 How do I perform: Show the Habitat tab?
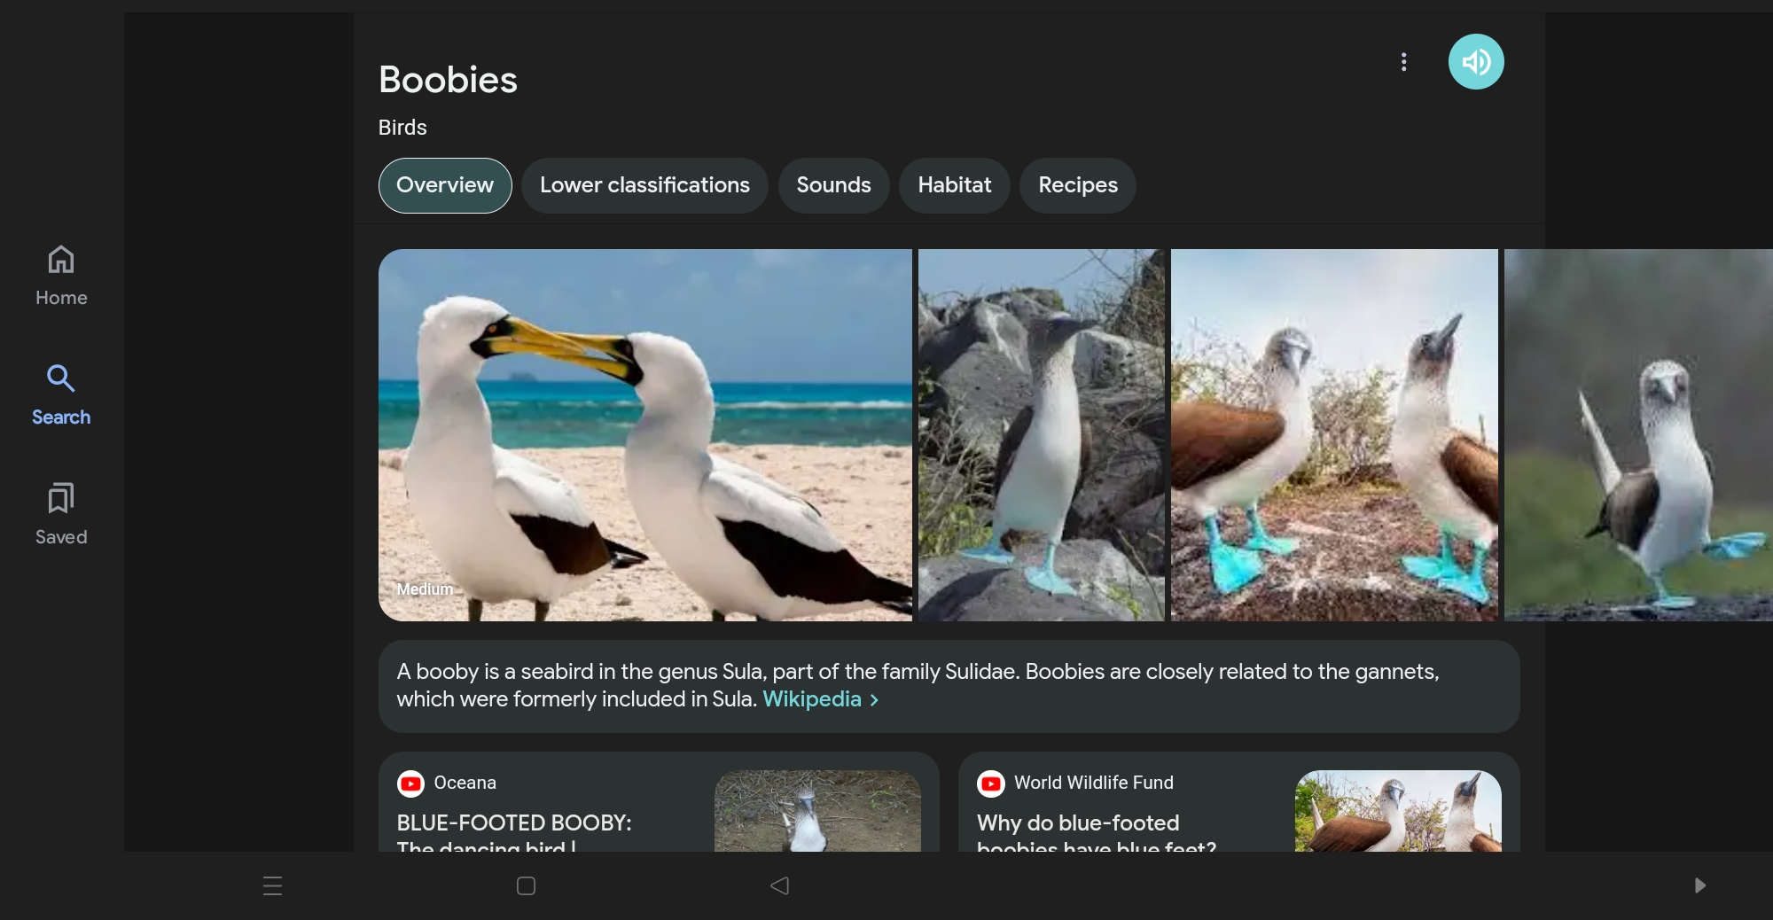point(954,185)
